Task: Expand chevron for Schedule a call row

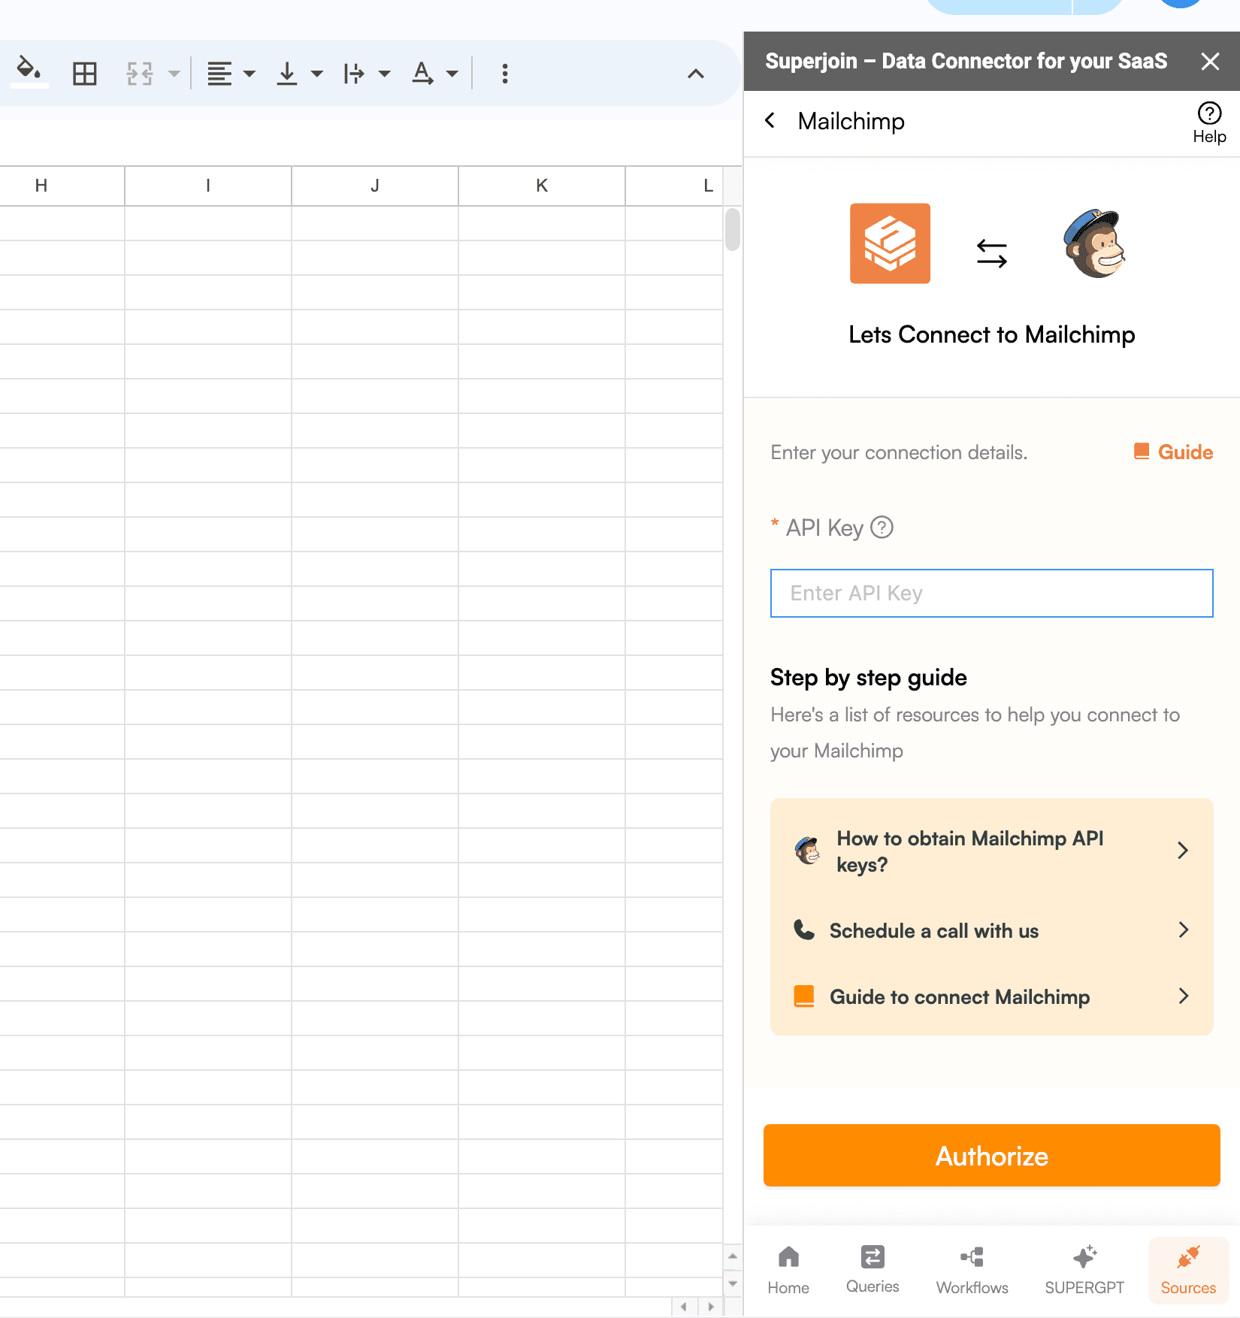Action: [1183, 930]
